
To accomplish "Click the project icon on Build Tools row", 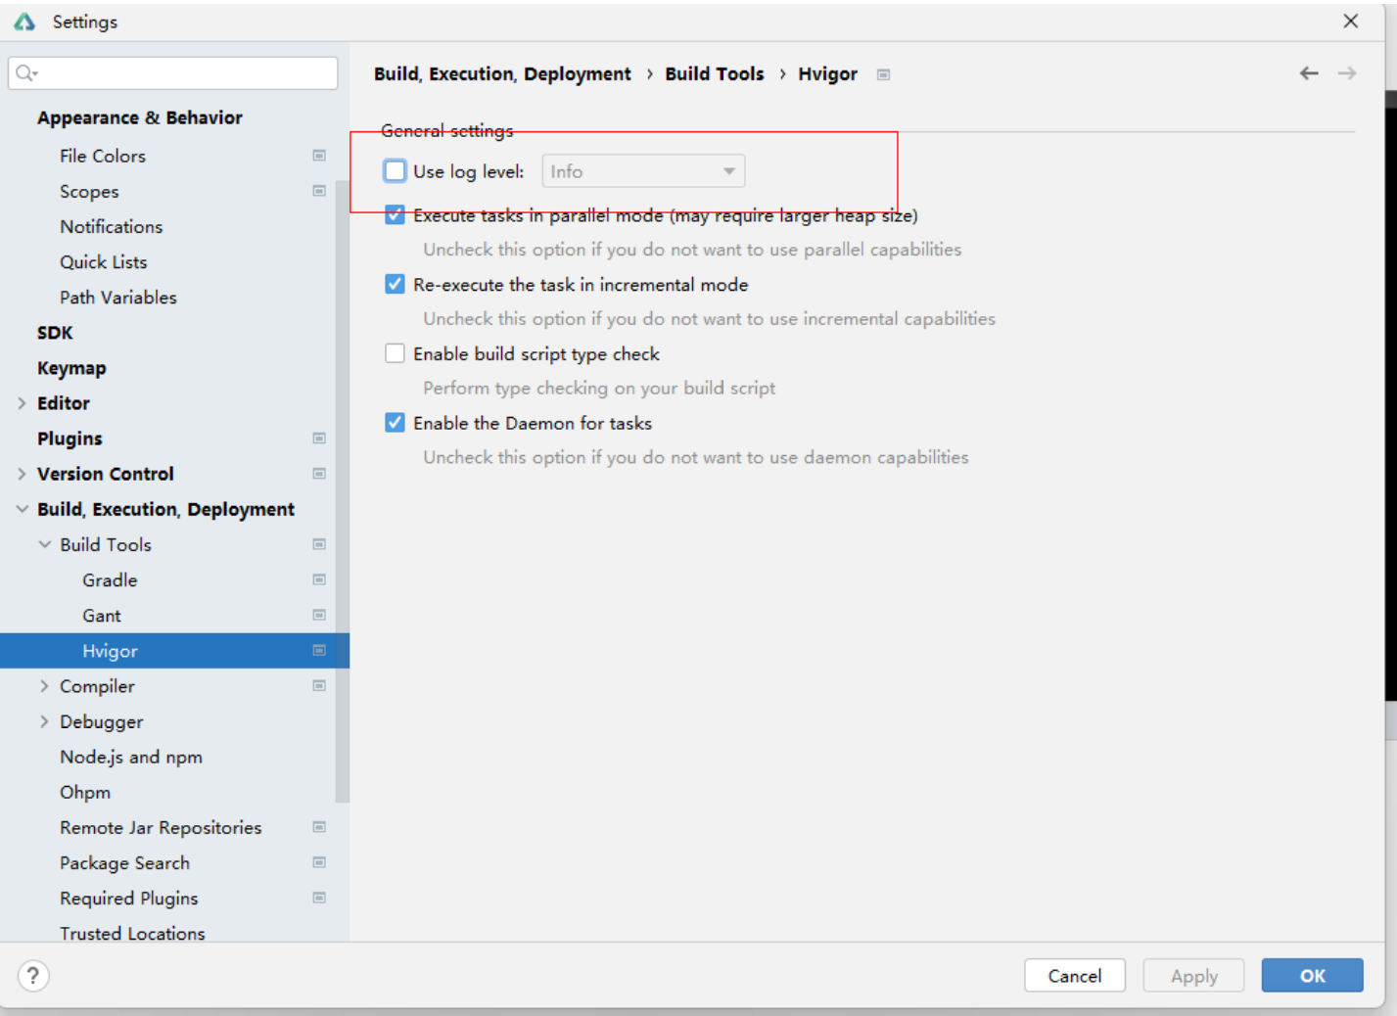I will click(319, 544).
